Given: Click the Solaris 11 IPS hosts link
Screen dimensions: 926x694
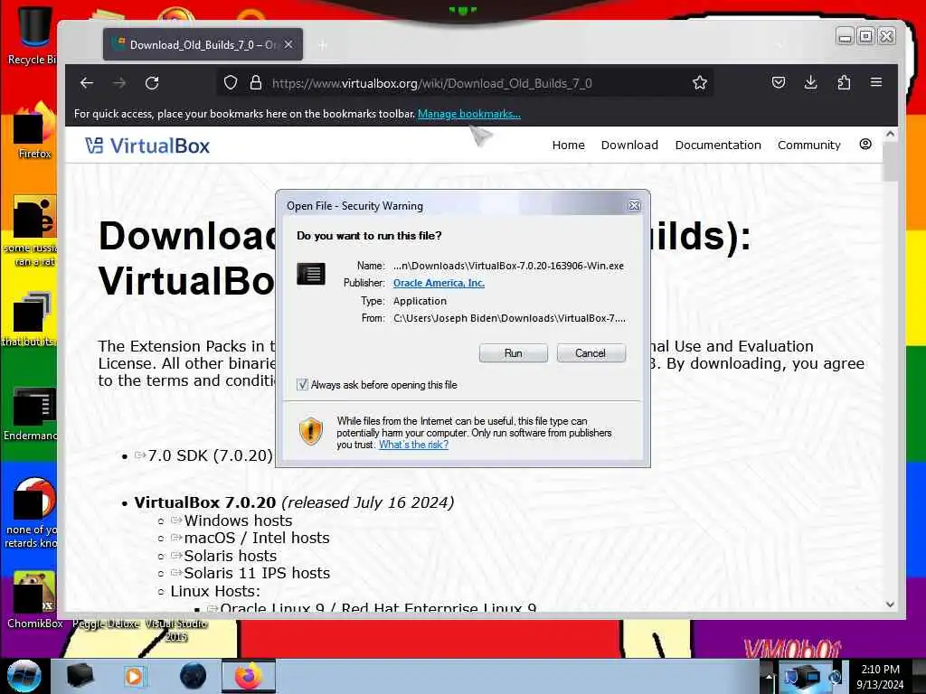Looking at the screenshot, I should 257,573.
